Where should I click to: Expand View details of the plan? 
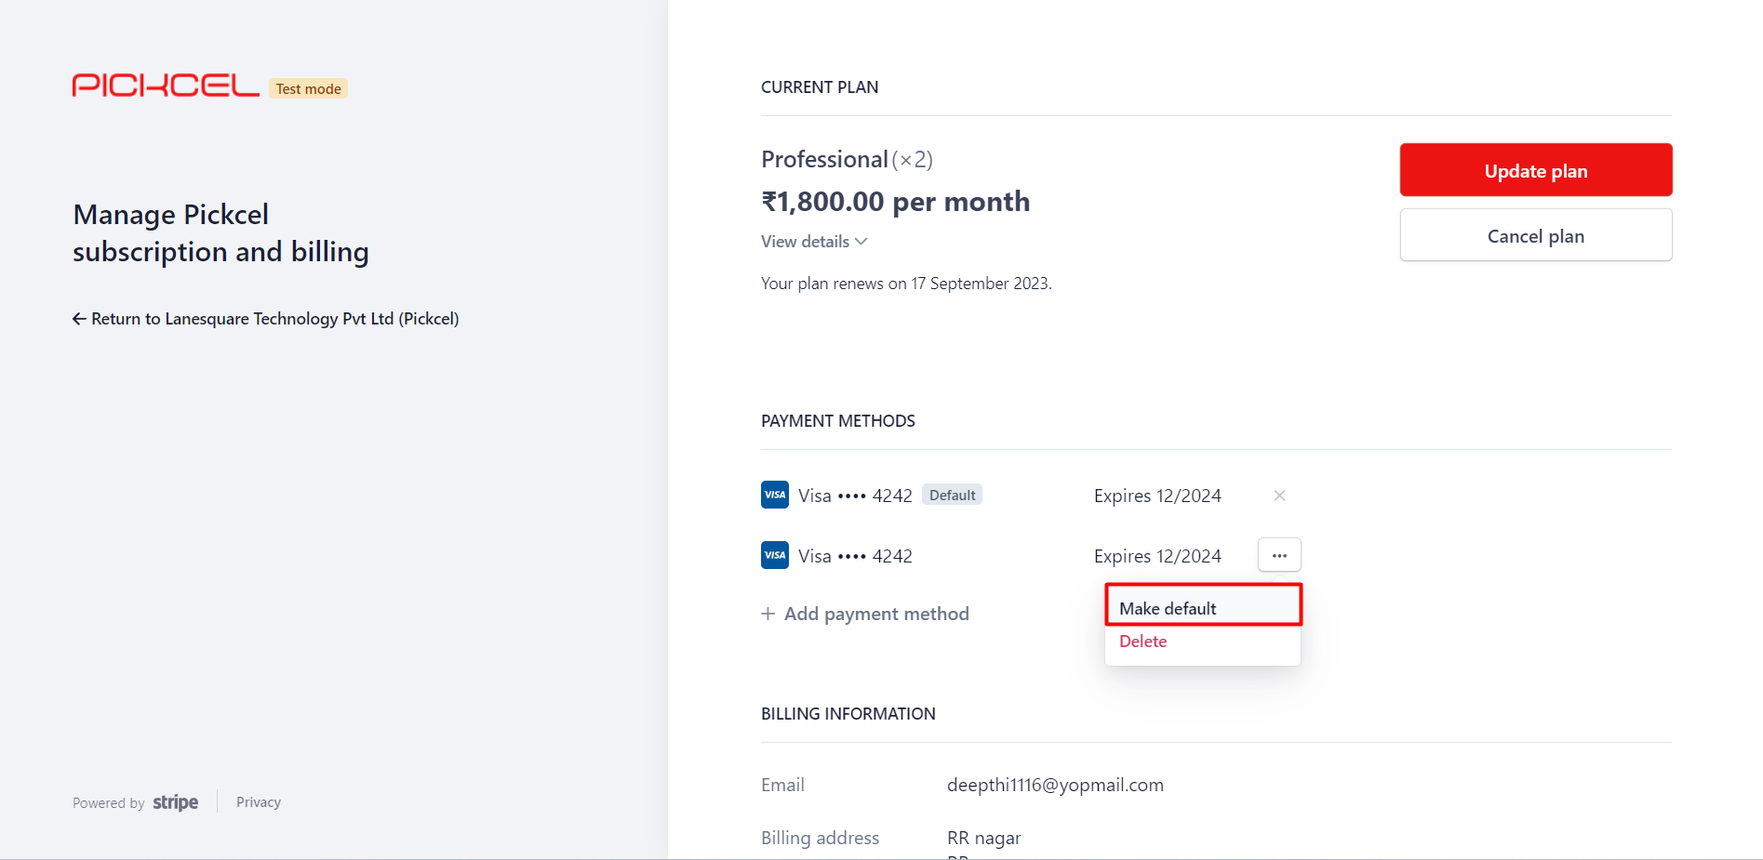[x=814, y=242]
